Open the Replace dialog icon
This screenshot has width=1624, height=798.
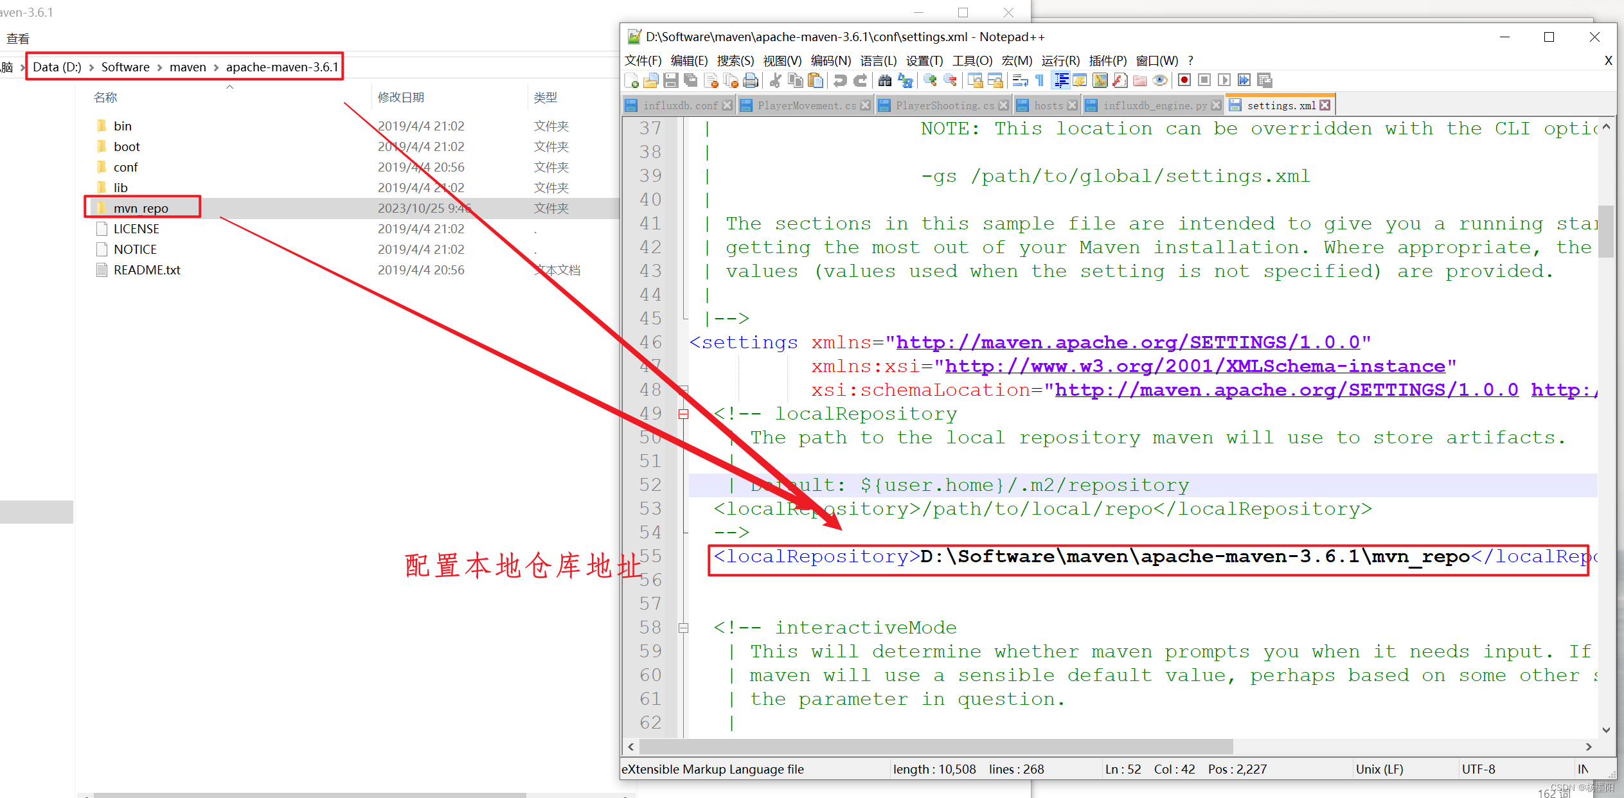tap(905, 80)
